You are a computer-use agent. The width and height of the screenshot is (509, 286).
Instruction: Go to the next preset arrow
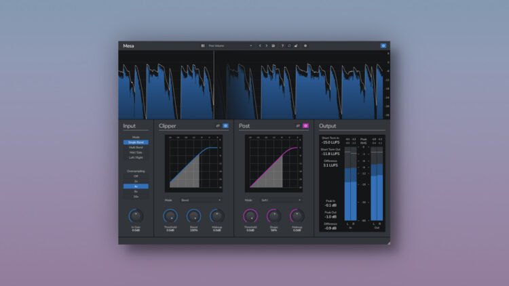267,46
